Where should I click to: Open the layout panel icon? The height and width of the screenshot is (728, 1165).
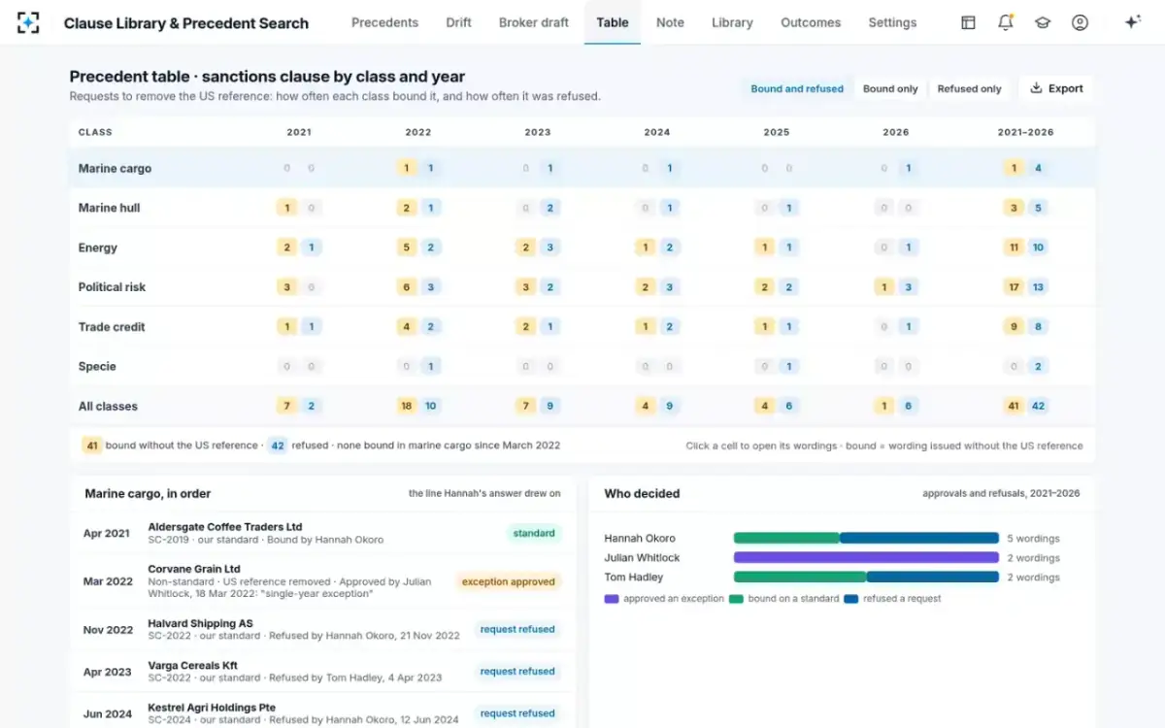(968, 22)
